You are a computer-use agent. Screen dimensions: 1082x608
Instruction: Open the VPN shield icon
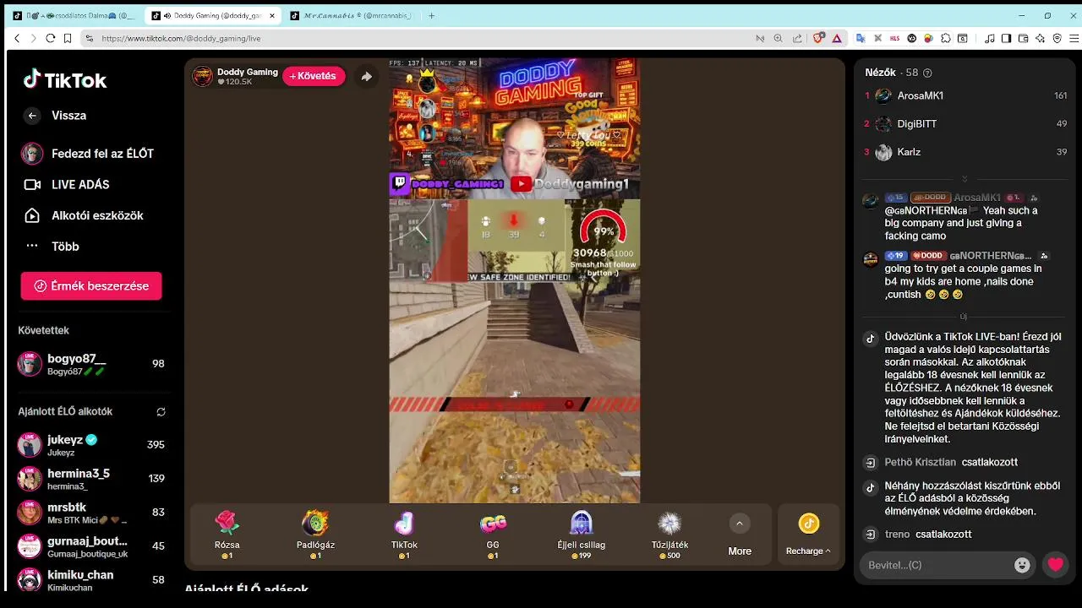click(1057, 38)
